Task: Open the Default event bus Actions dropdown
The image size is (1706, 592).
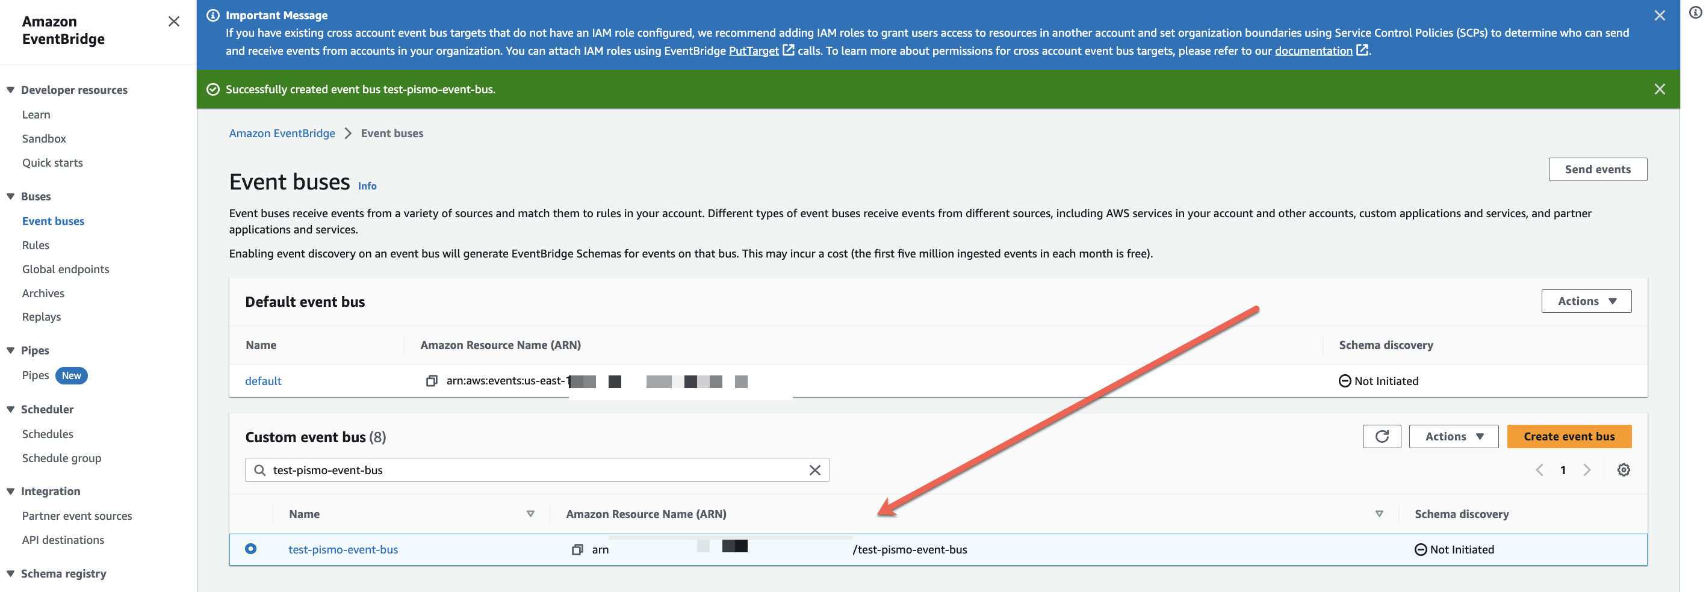Action: pos(1586,301)
